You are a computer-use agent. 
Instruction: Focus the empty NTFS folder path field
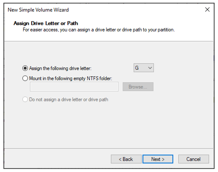[74, 87]
